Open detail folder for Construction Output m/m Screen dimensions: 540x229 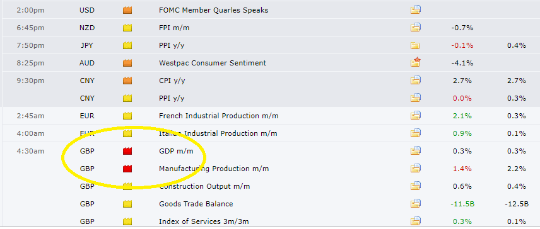pos(416,186)
